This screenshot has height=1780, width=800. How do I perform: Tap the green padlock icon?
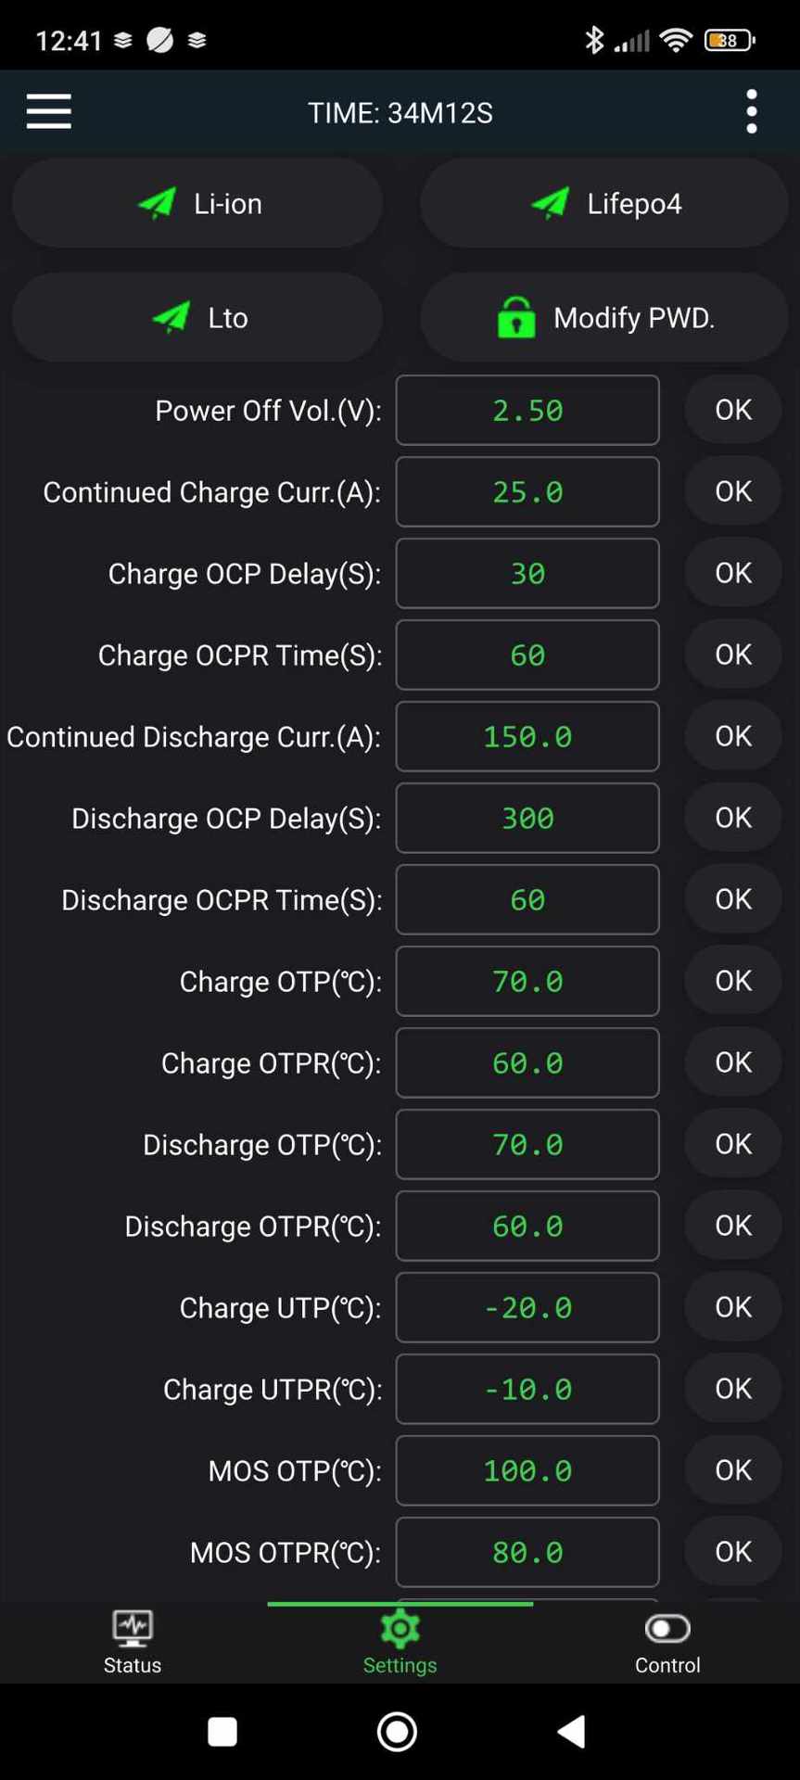click(x=516, y=317)
